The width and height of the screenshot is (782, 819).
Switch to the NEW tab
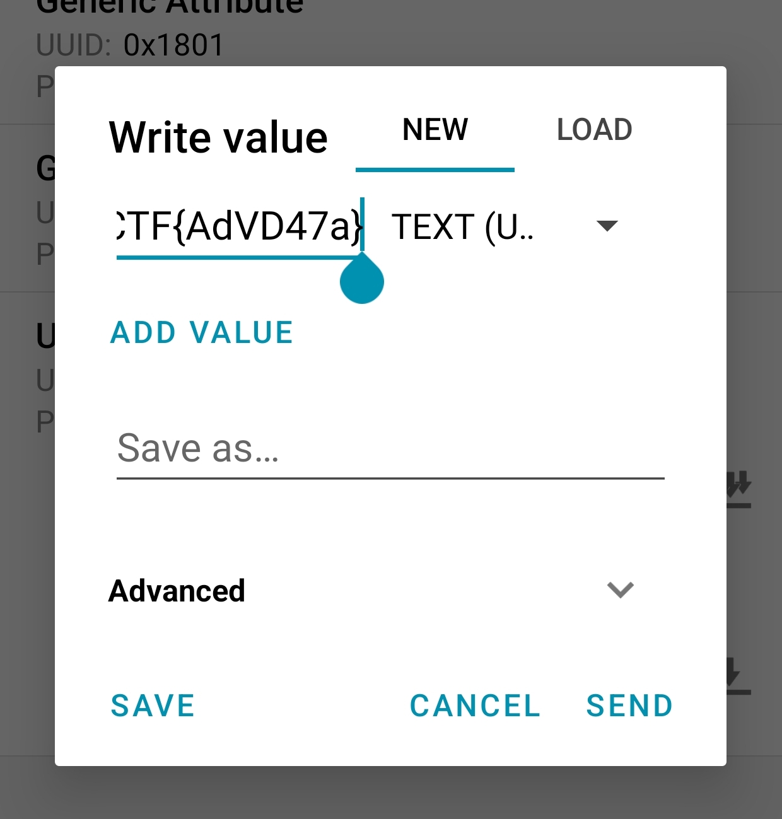[435, 130]
